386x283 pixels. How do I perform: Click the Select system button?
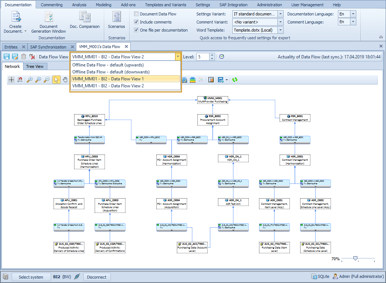31,277
